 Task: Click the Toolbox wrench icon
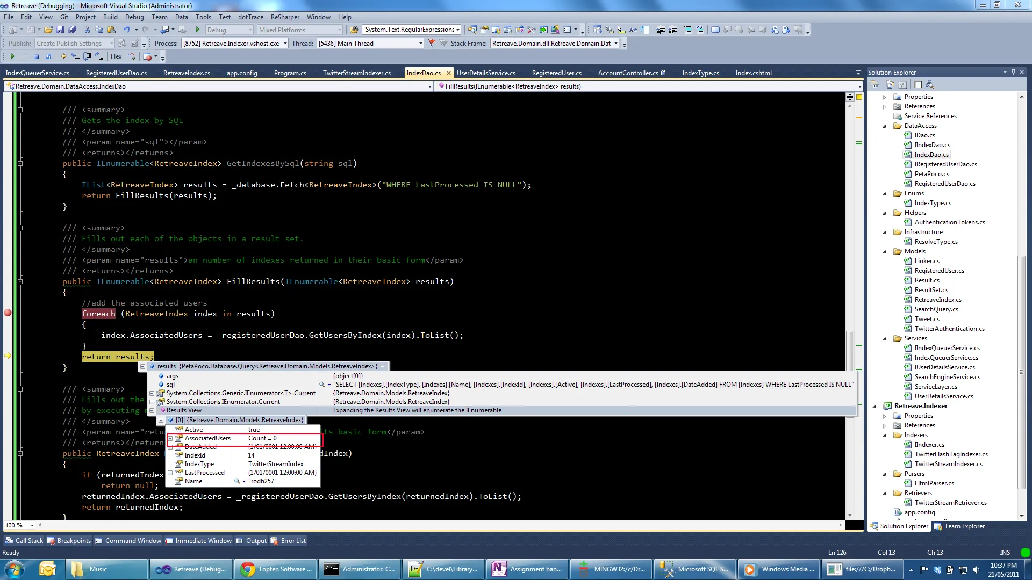[x=531, y=30]
